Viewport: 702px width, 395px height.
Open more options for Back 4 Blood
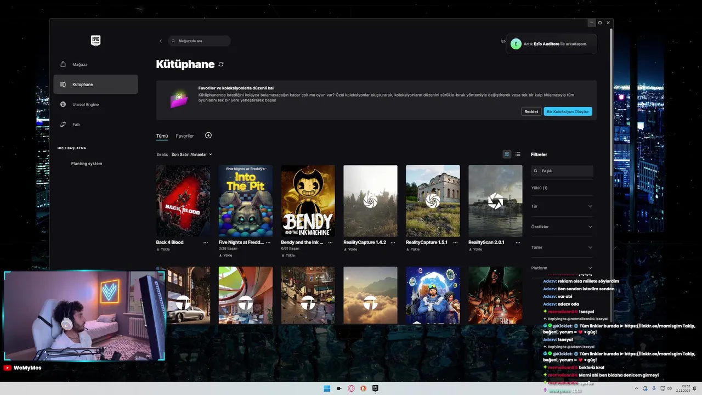(x=206, y=242)
